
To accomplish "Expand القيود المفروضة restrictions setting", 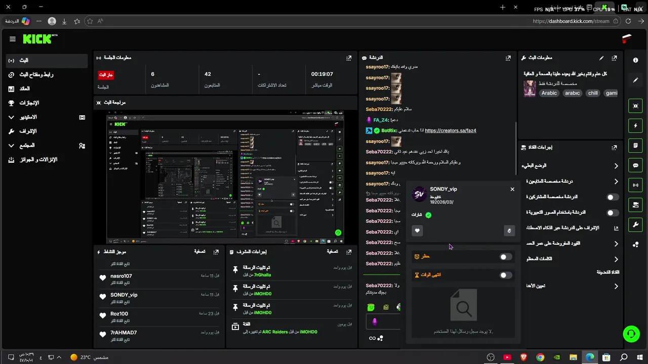I will click(x=616, y=244).
